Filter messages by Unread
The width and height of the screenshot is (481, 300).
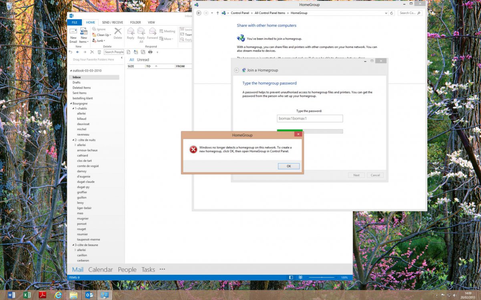143,60
